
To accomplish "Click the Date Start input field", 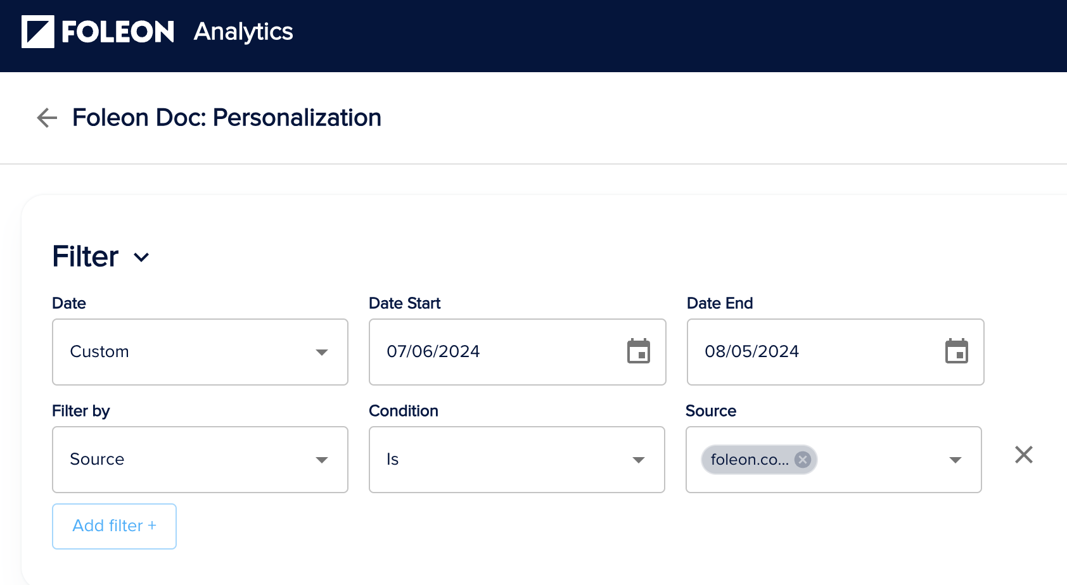I will [x=494, y=352].
